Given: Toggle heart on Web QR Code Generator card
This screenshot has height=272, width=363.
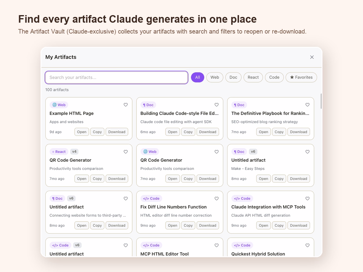Looking at the screenshot, I should tap(217, 152).
